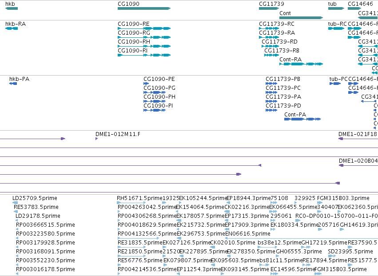Click the tub-RC transcript label

(338, 24)
